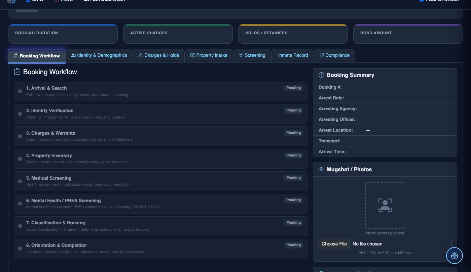471x272 pixels.
Task: Click the 'Booking #:' label in Booking Summary
Action: pos(330,87)
